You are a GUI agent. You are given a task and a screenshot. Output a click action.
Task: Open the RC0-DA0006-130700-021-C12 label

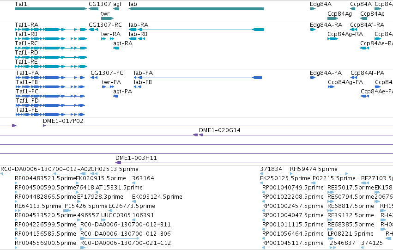126,244
